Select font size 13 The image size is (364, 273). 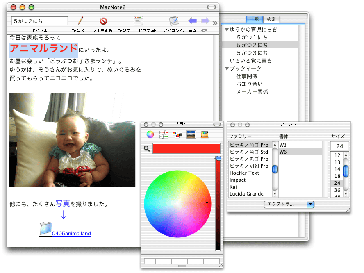(337, 162)
